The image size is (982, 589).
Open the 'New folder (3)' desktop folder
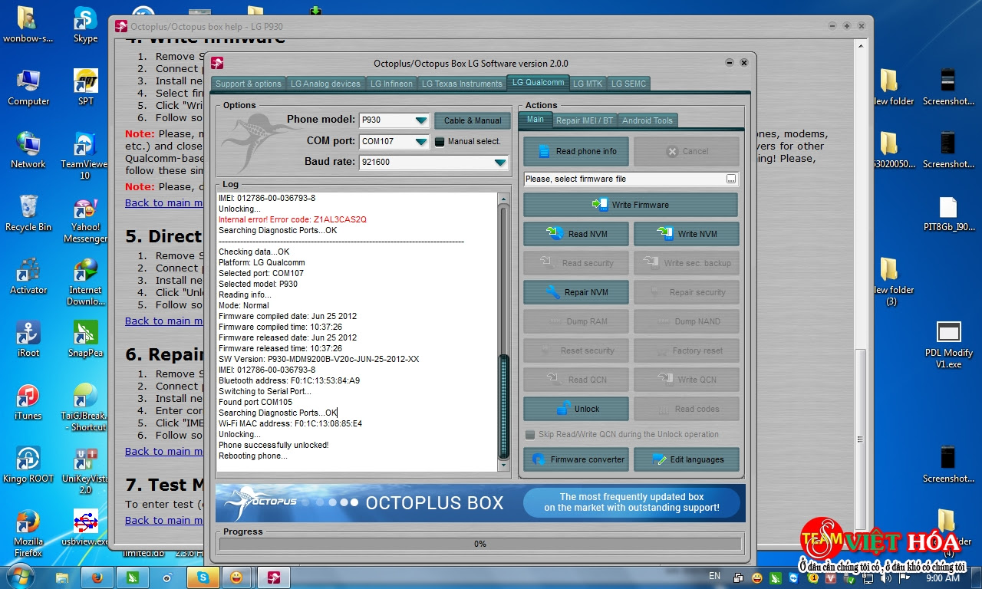point(891,281)
